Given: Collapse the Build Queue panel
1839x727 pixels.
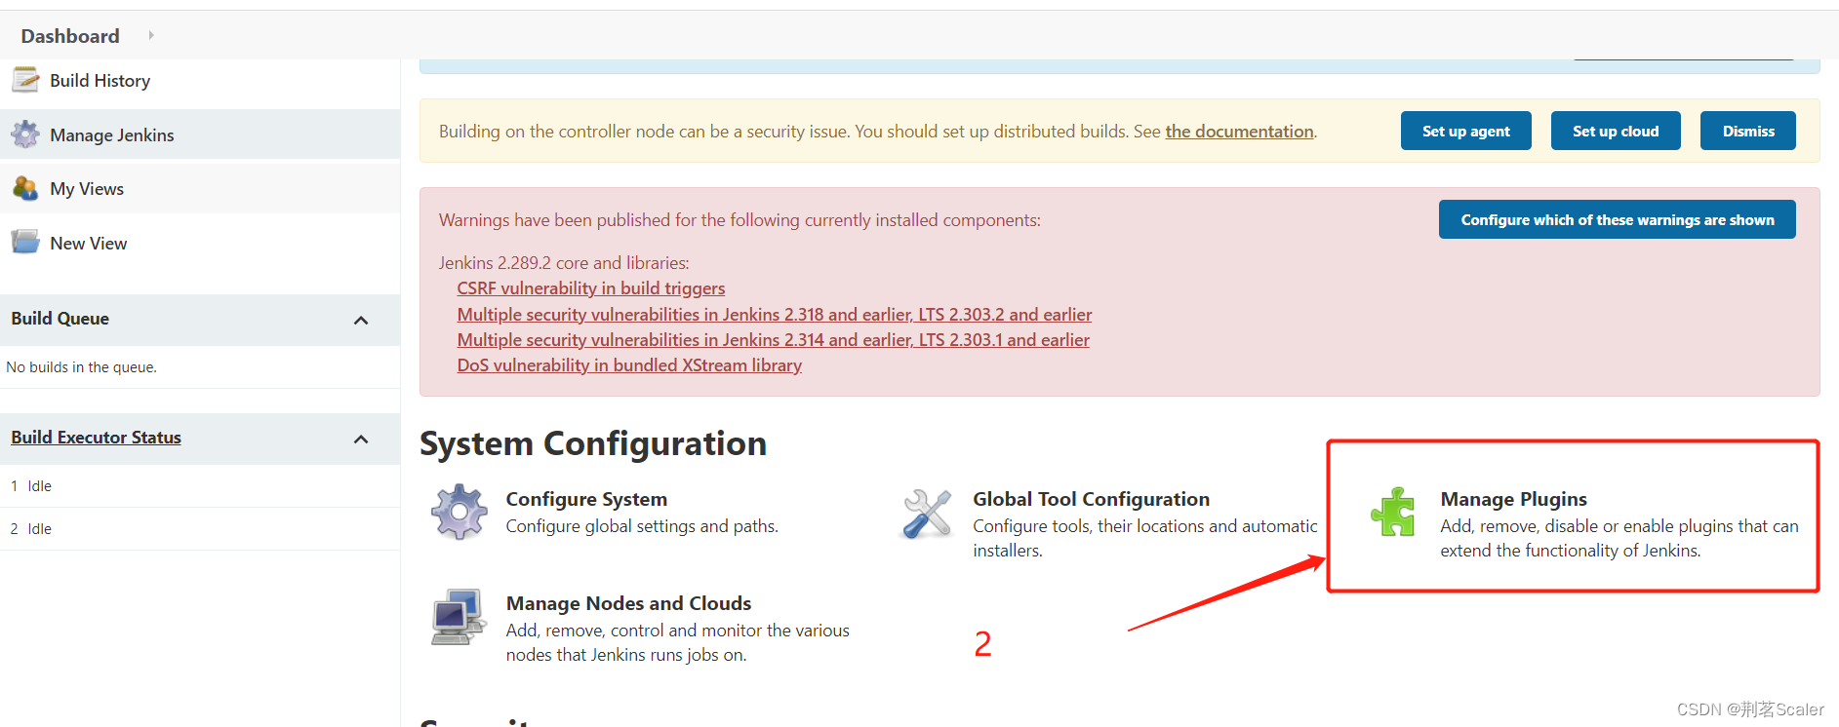Looking at the screenshot, I should (361, 320).
